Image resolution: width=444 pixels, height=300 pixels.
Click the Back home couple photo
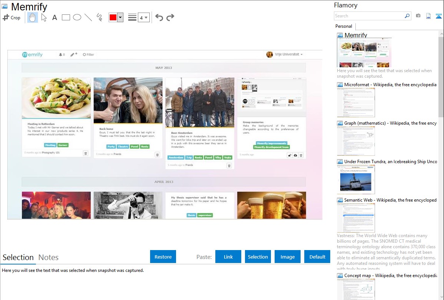(128, 100)
